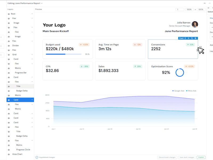213x160 pixels.
Task: Click the Budget used progress bar
Action: (x=64, y=54)
